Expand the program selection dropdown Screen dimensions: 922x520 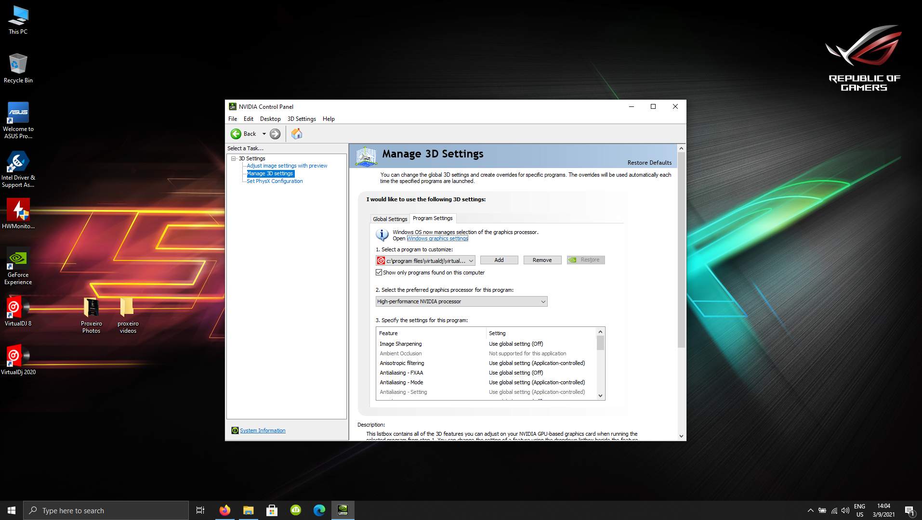(x=425, y=260)
